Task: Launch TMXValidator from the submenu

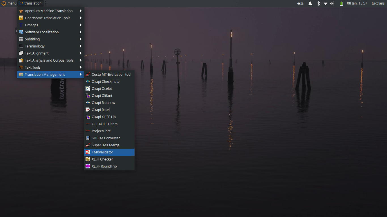Action: pyautogui.click(x=109, y=152)
